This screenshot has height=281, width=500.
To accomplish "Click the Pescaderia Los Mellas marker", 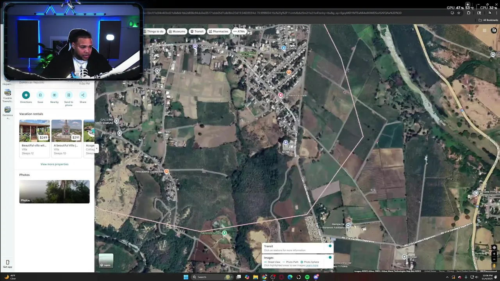I will pyautogui.click(x=167, y=172).
